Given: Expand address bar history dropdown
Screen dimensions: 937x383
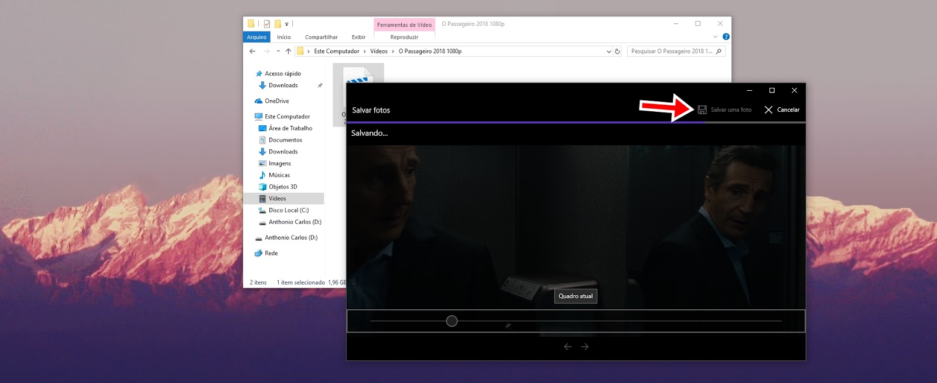Looking at the screenshot, I should pos(608,52).
